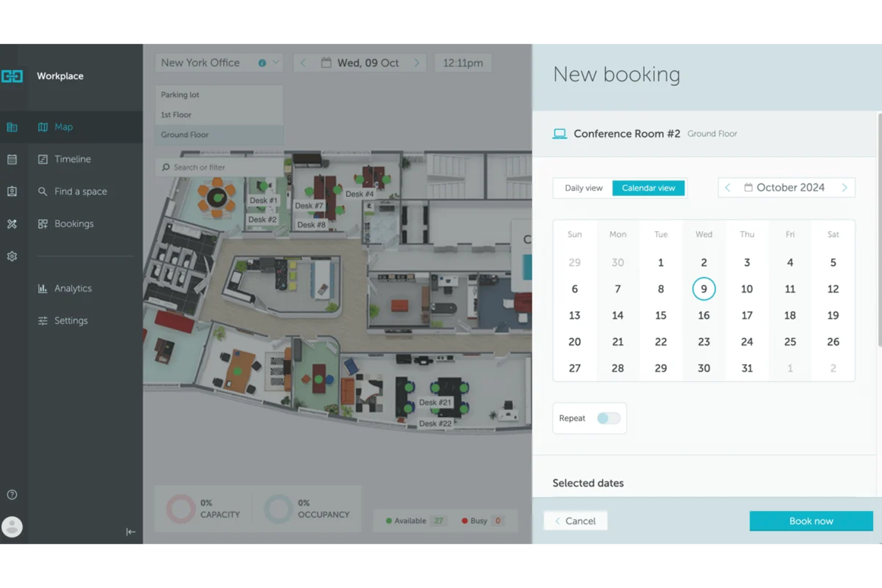Image resolution: width=882 pixels, height=588 pixels.
Task: Collapse the sidebar with the arrow
Action: [131, 531]
